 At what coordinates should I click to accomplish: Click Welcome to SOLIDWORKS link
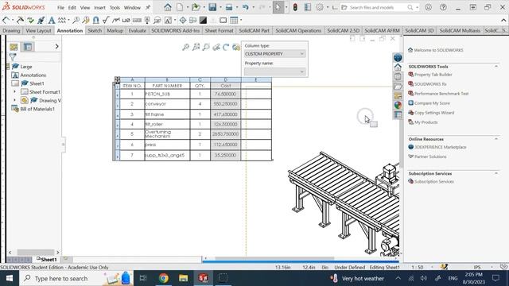point(438,50)
